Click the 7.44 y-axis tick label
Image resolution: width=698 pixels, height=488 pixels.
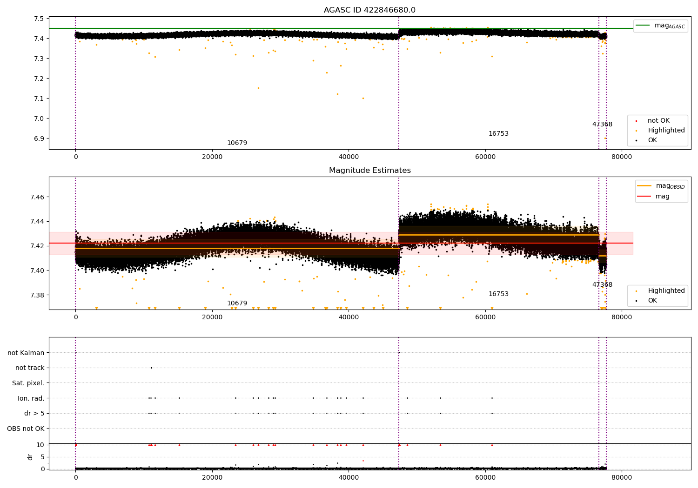38,221
